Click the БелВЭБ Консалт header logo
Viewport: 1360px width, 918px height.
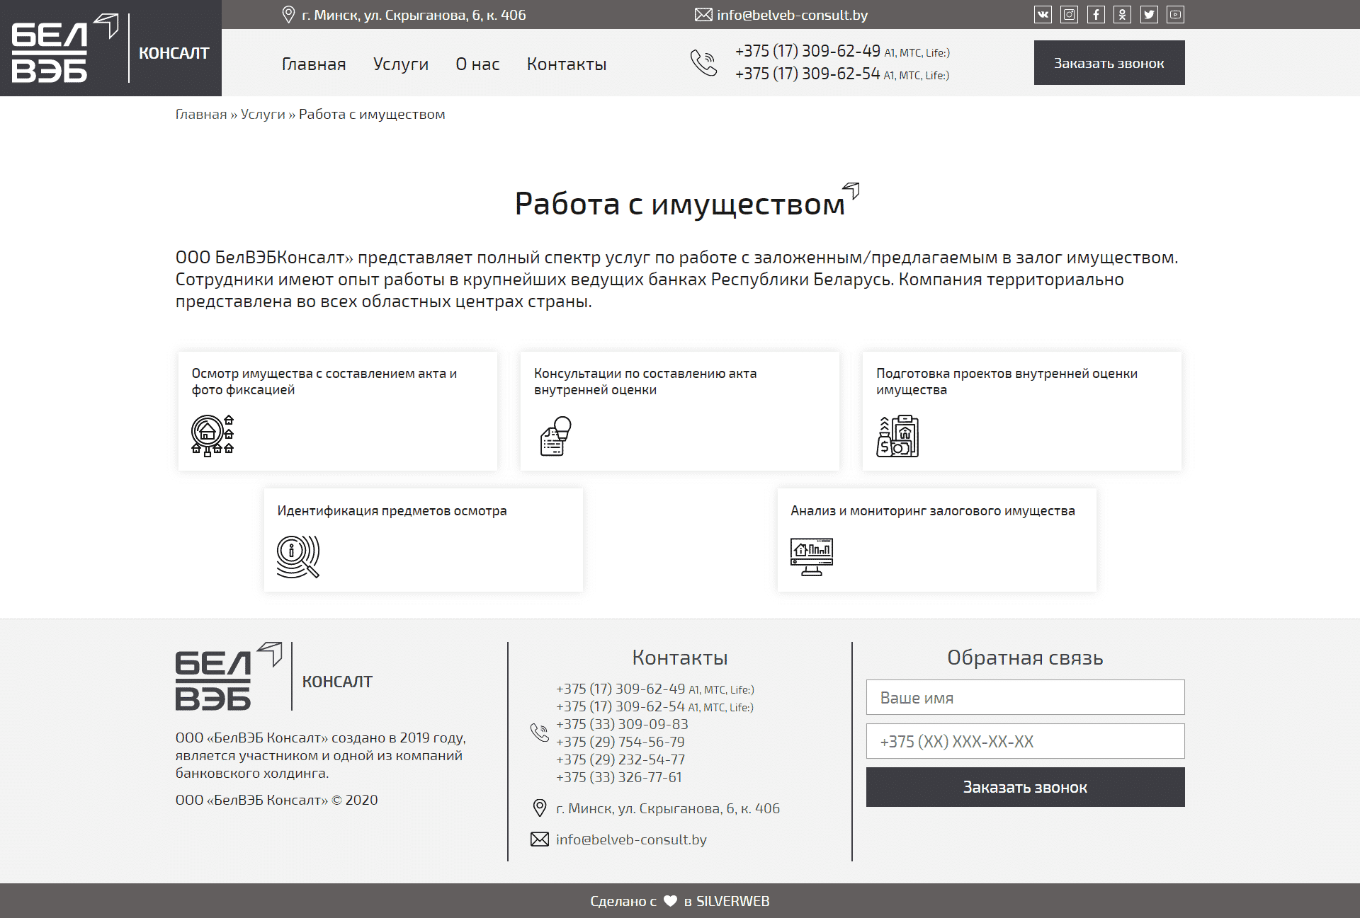(110, 48)
